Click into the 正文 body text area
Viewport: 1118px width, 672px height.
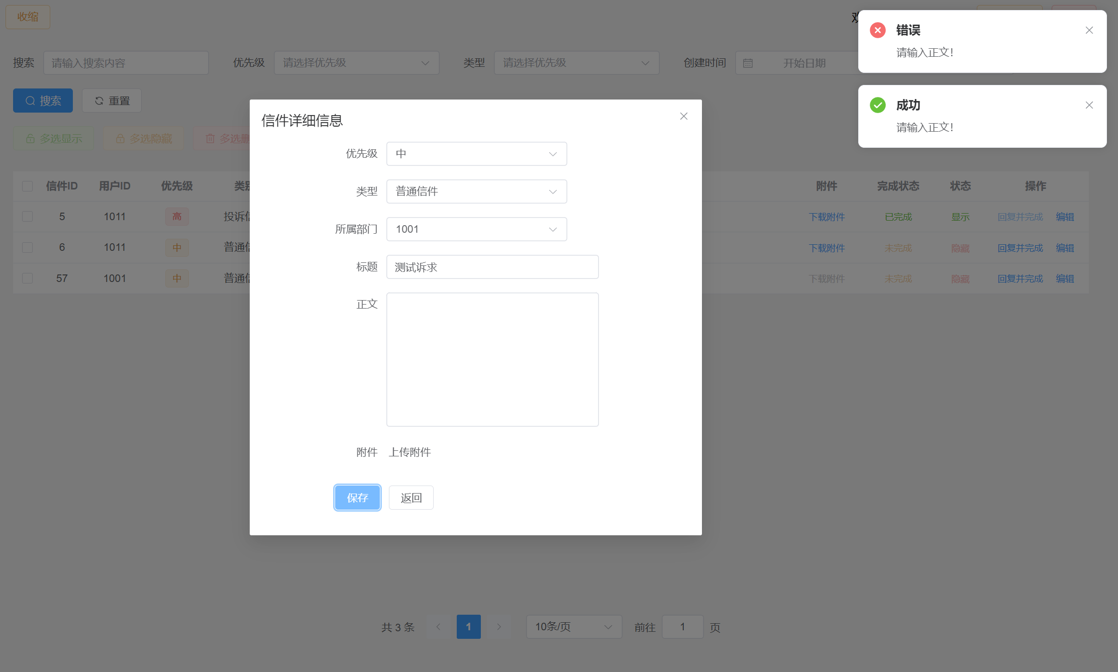(492, 359)
